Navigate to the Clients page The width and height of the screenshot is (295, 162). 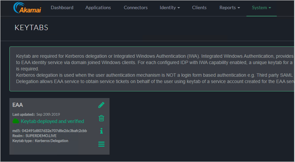pos(199,8)
